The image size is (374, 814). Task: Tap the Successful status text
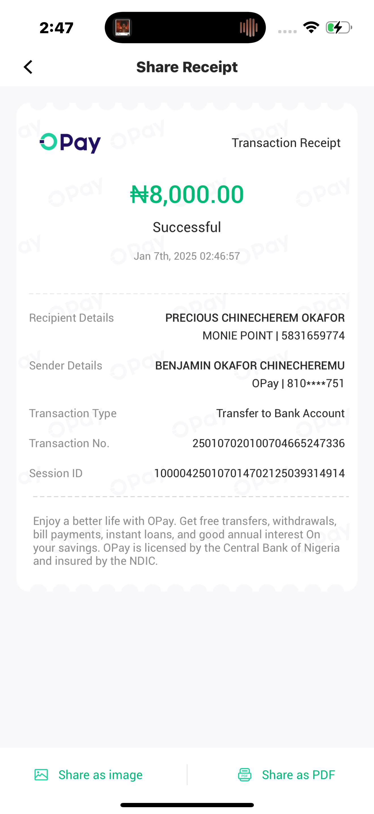pyautogui.click(x=187, y=227)
